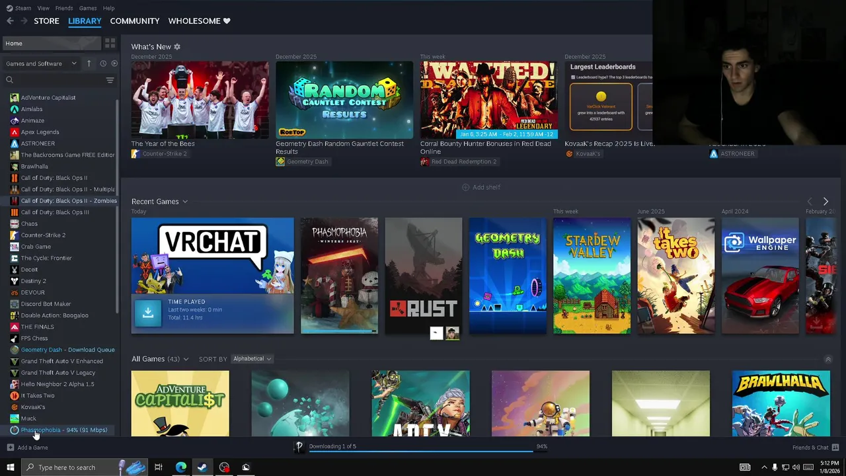Expand the Recent Games shelf dropdown
The width and height of the screenshot is (846, 476).
(x=185, y=202)
